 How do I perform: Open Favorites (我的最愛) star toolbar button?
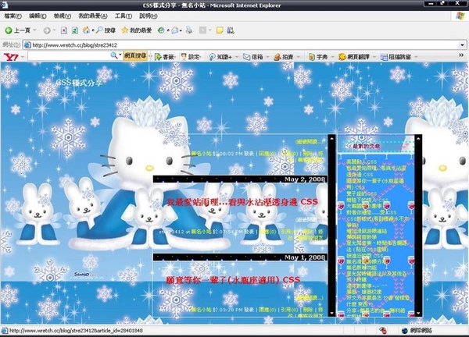coord(136,30)
